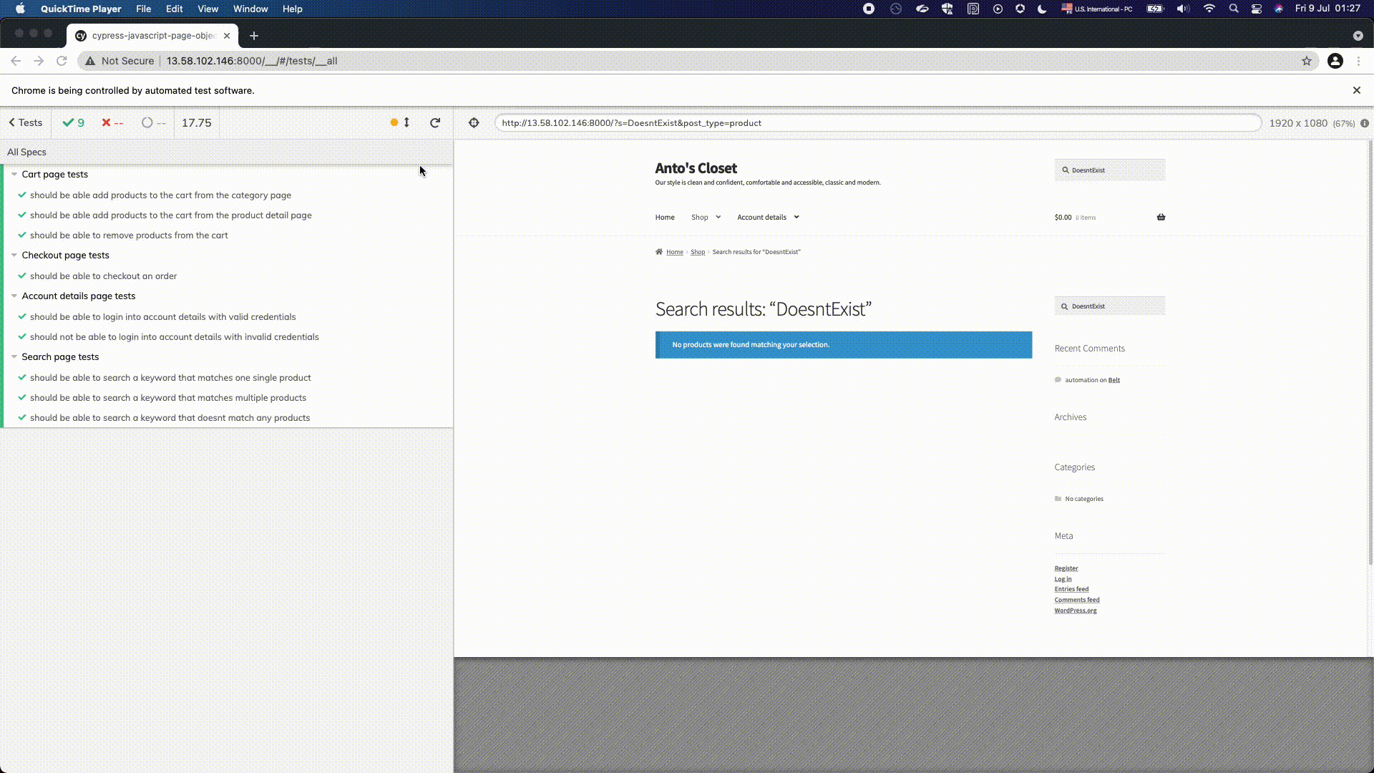
Task: Click the preview pane's vertical scrollbar
Action: (1370, 351)
